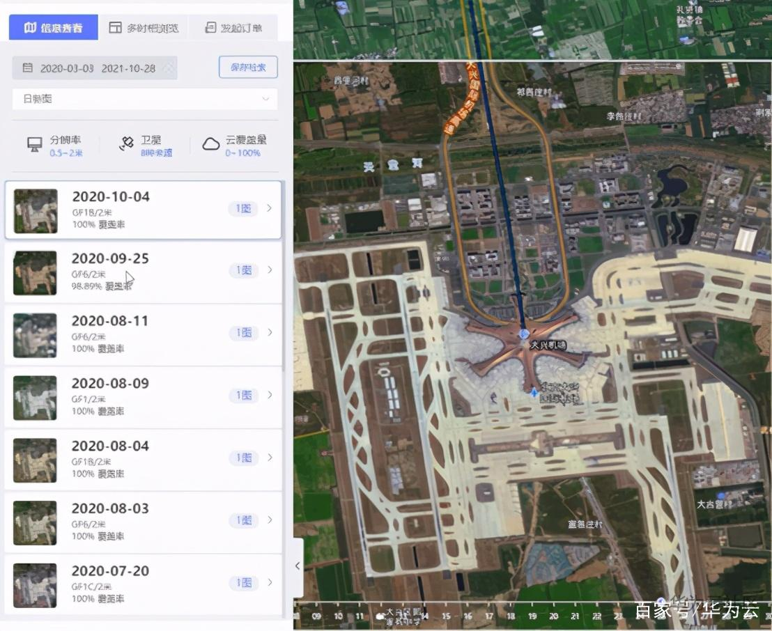The width and height of the screenshot is (772, 631).
Task: Select thumbnail of 2020-07-20 image
Action: click(x=35, y=585)
